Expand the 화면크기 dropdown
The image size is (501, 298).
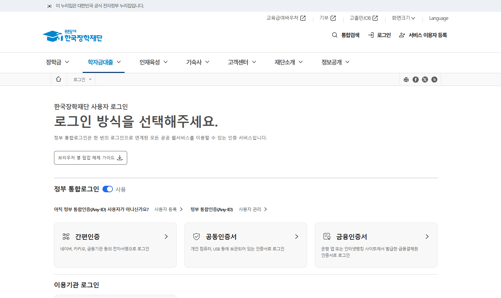(x=403, y=18)
